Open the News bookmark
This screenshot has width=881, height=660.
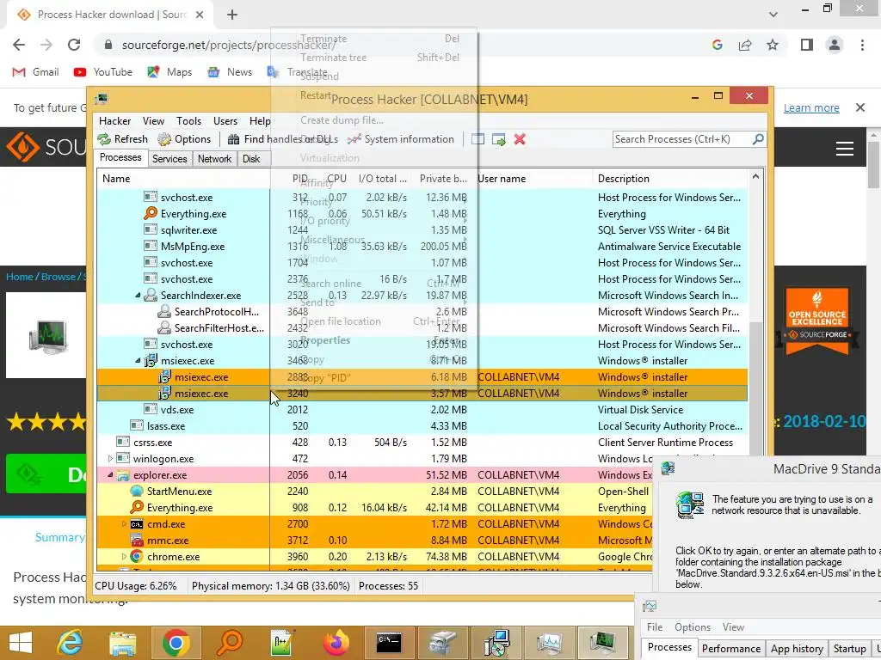coord(229,72)
